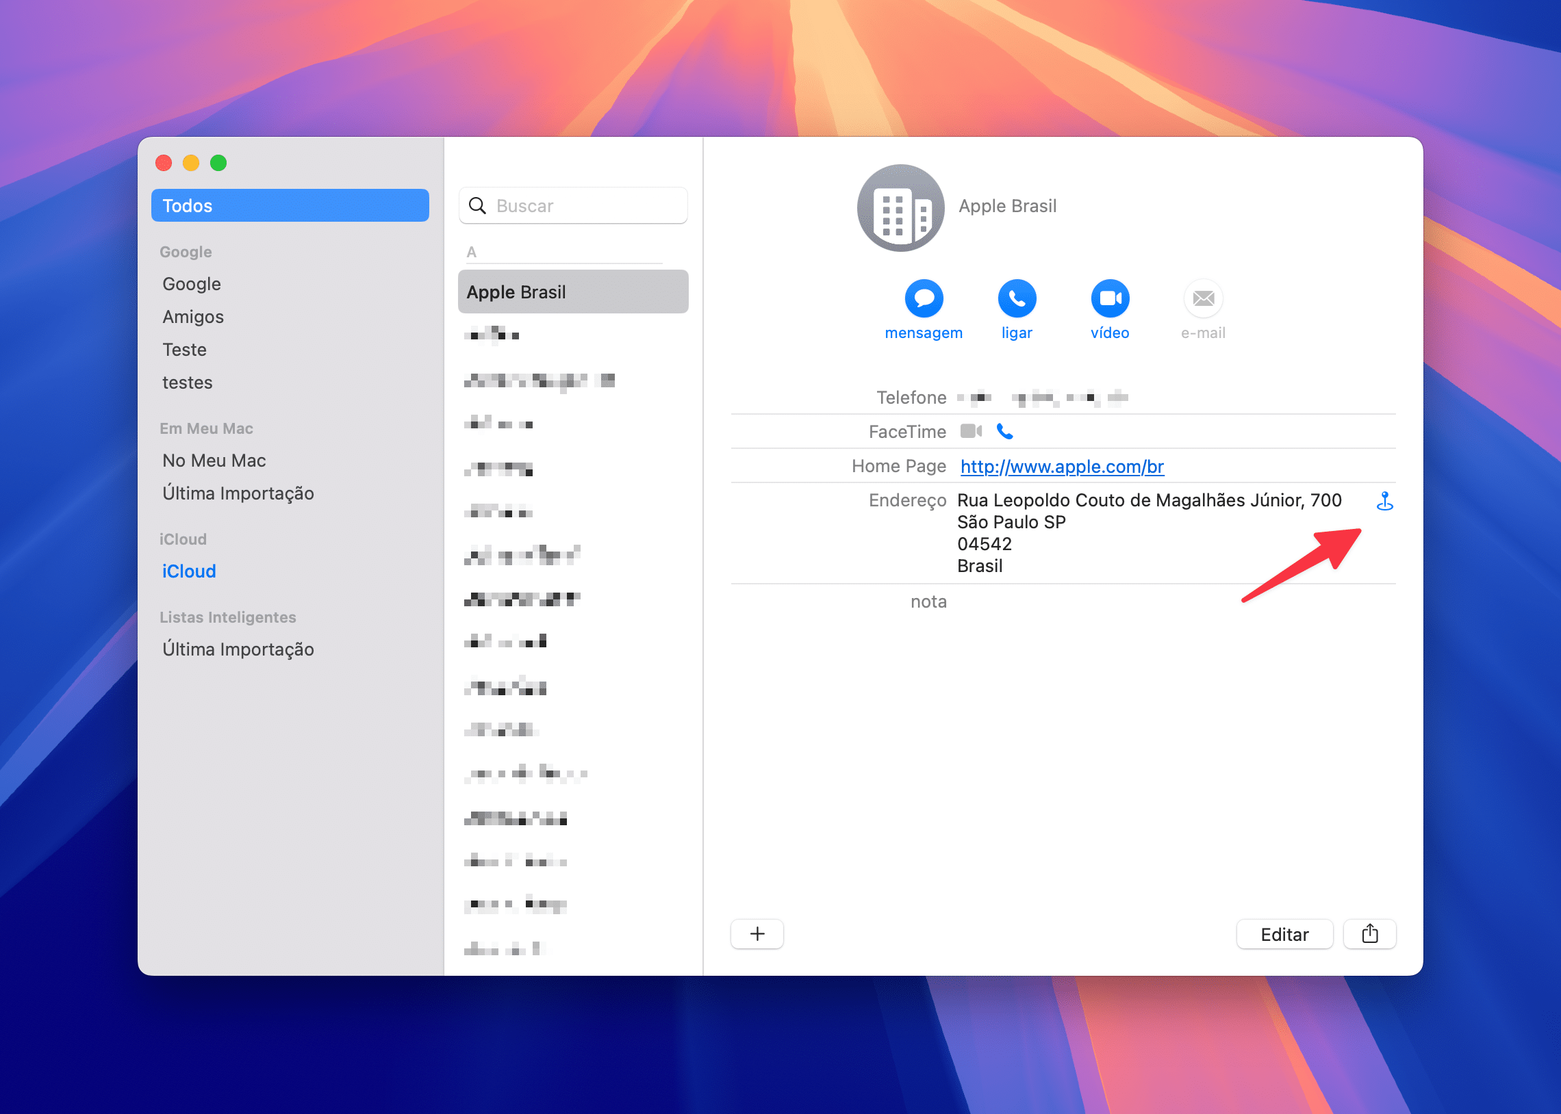Select iCloud list in sidebar
The width and height of the screenshot is (1561, 1114).
(x=189, y=571)
